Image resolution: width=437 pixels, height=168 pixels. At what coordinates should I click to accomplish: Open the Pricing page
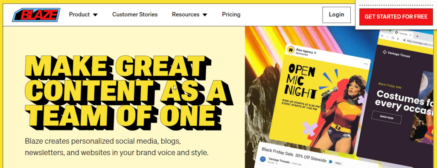[231, 14]
